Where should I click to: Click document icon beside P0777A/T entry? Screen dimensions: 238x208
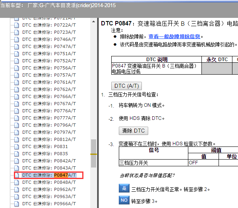17,118
